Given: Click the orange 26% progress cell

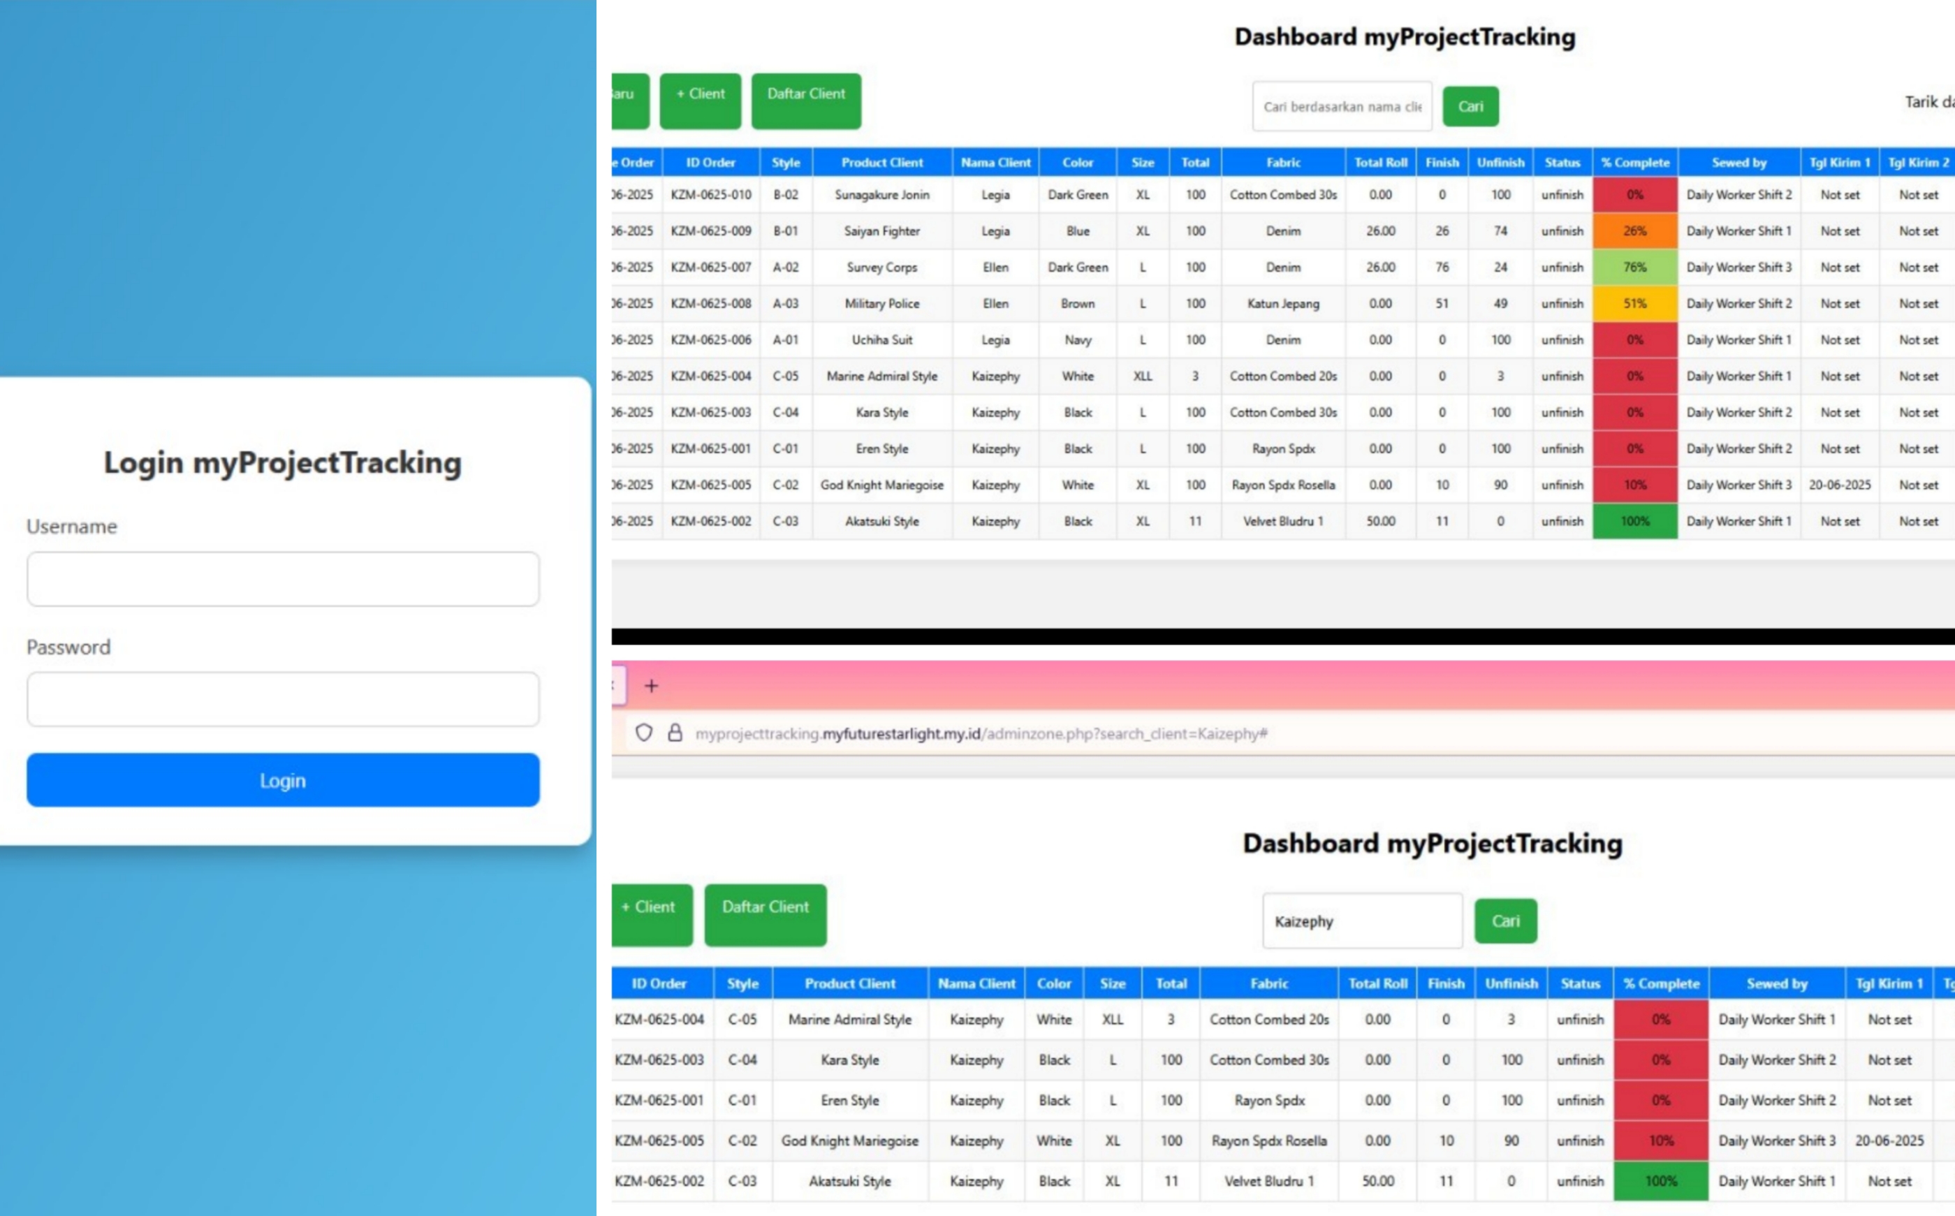Looking at the screenshot, I should pos(1635,230).
